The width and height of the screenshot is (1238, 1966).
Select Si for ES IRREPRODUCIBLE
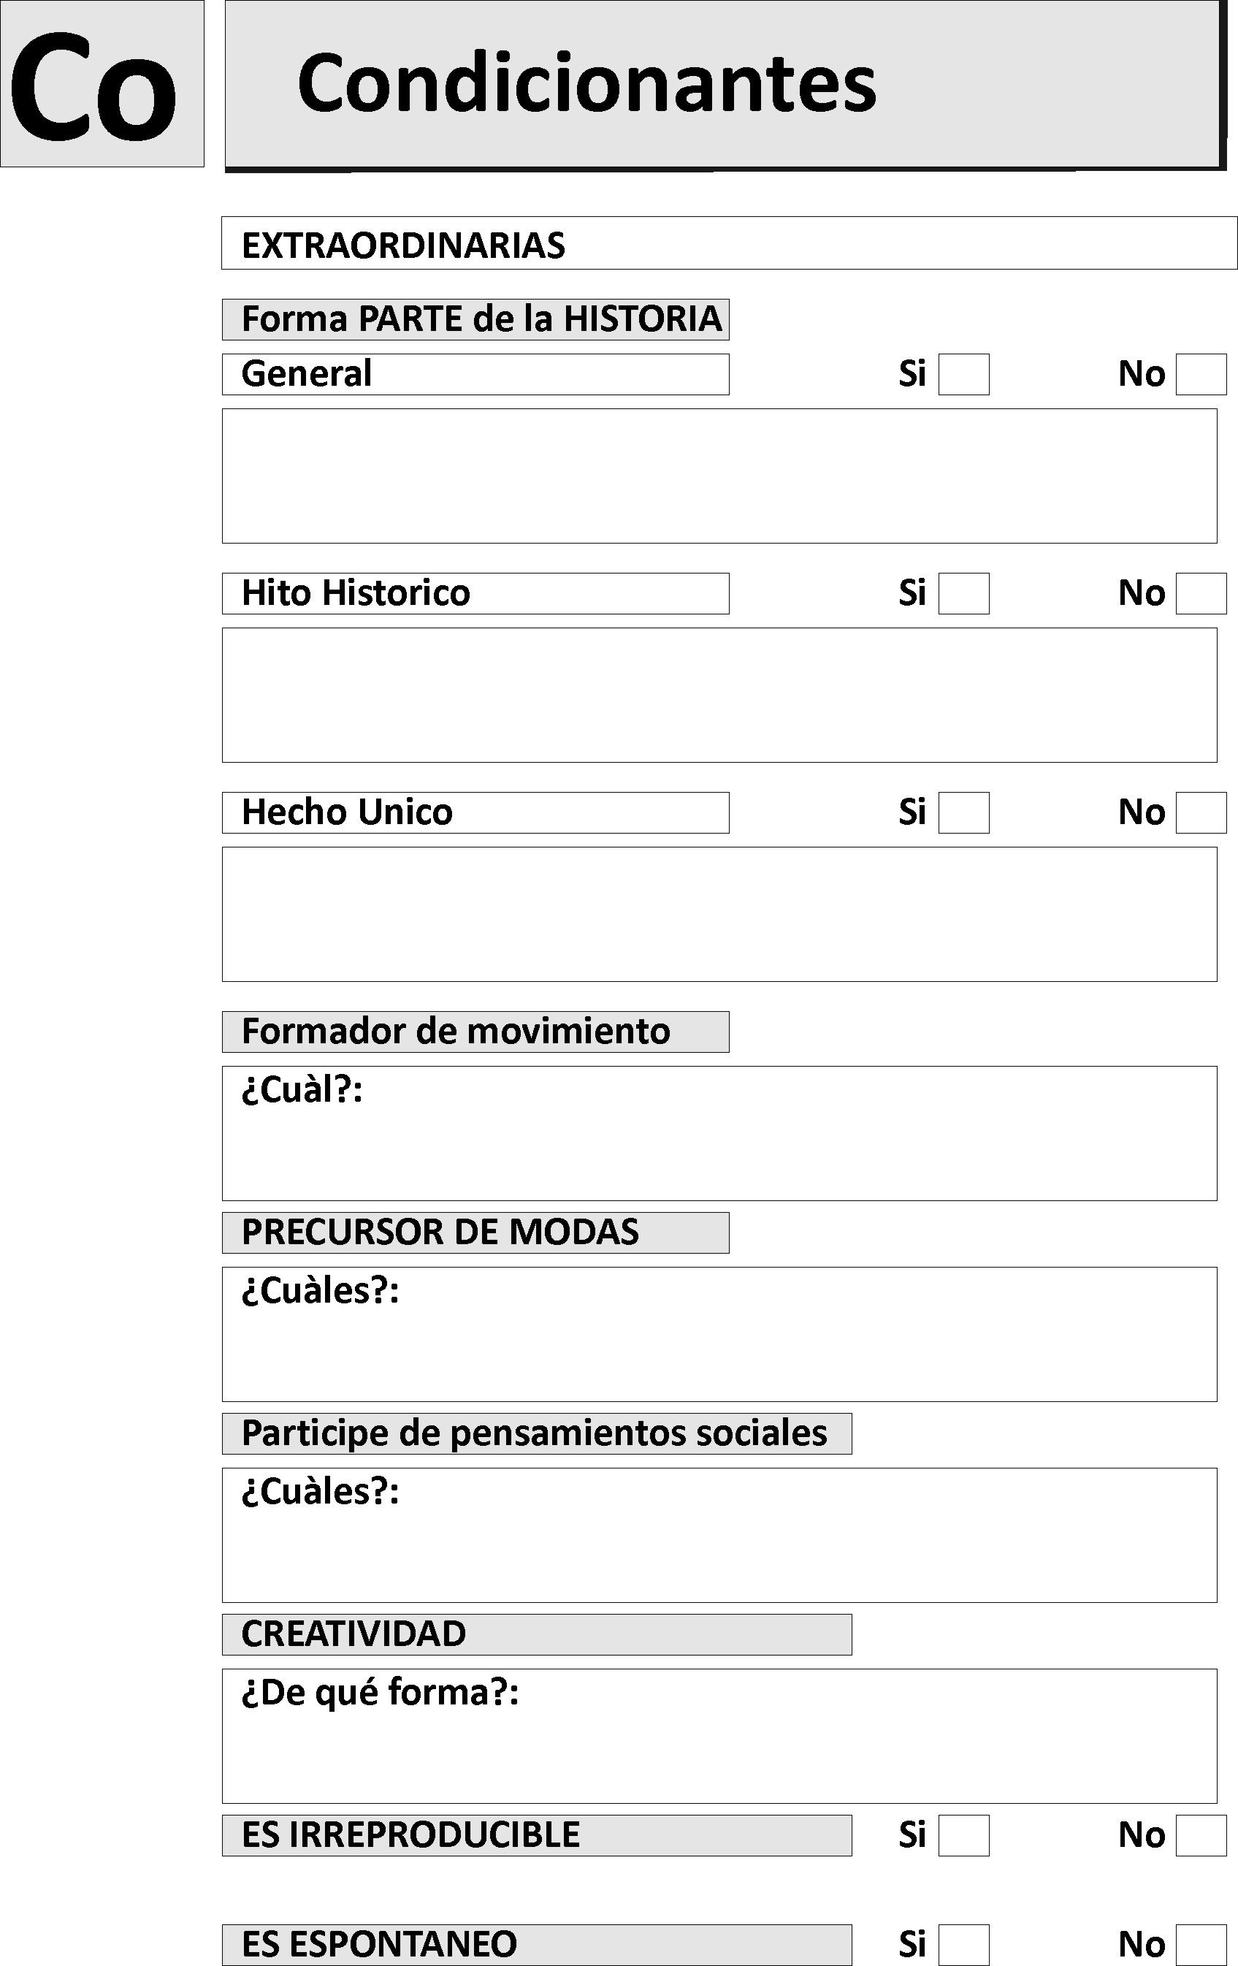point(964,1835)
